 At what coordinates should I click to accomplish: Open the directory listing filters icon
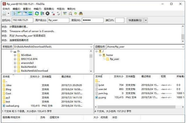[x=65, y=14]
